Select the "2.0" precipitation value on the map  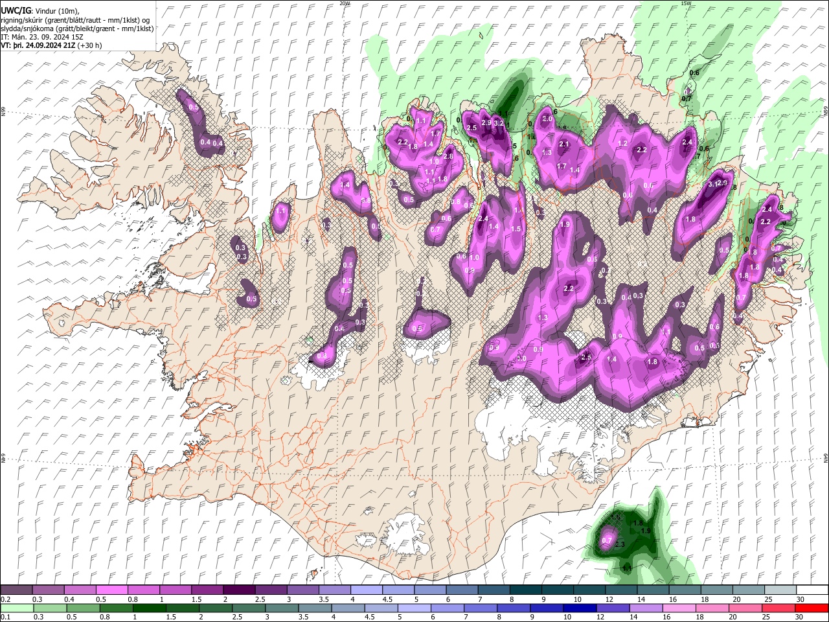pos(547,119)
